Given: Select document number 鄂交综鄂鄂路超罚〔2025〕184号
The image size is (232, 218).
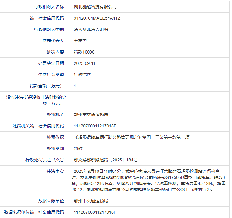Looking at the screenshot, I should (x=106, y=160).
